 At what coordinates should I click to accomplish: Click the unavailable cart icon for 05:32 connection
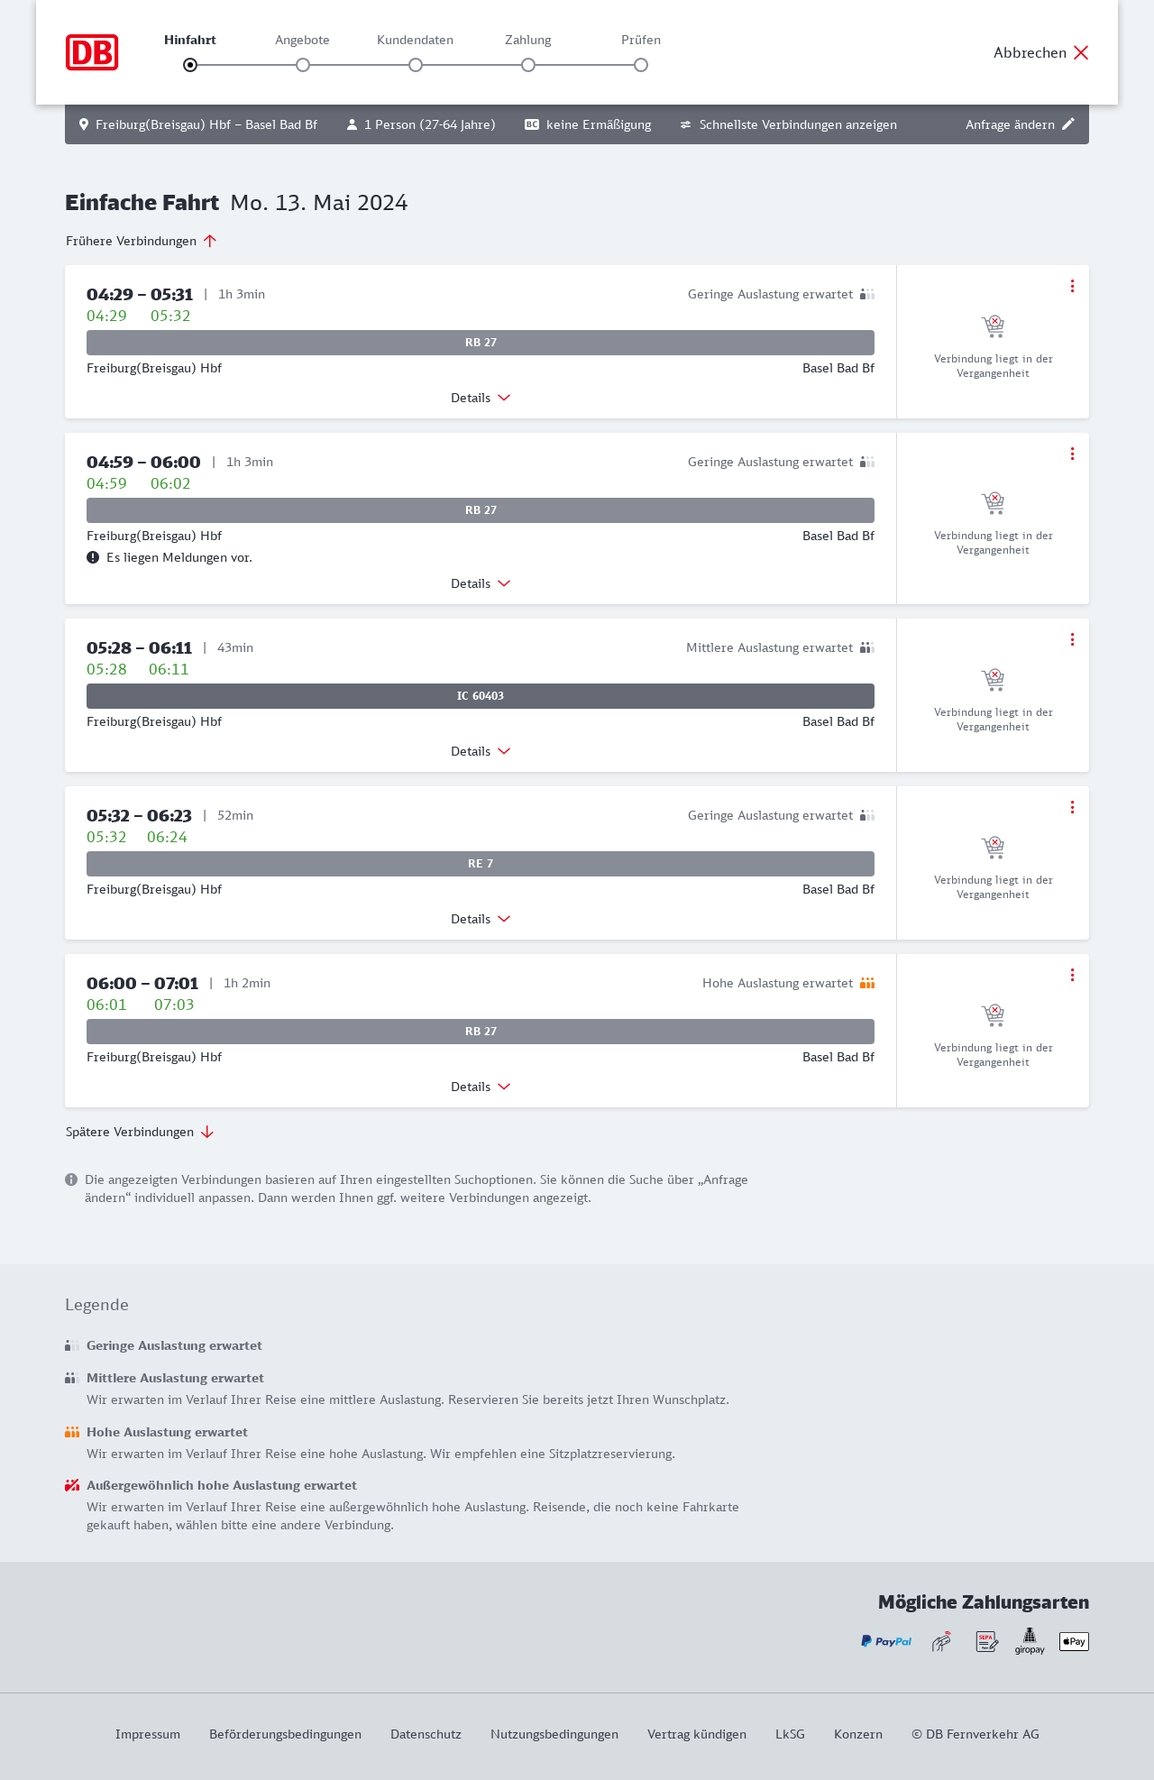(x=993, y=848)
